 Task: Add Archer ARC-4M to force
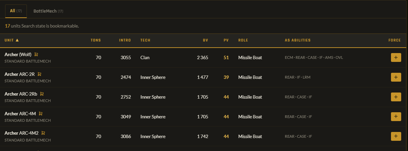tap(396, 117)
